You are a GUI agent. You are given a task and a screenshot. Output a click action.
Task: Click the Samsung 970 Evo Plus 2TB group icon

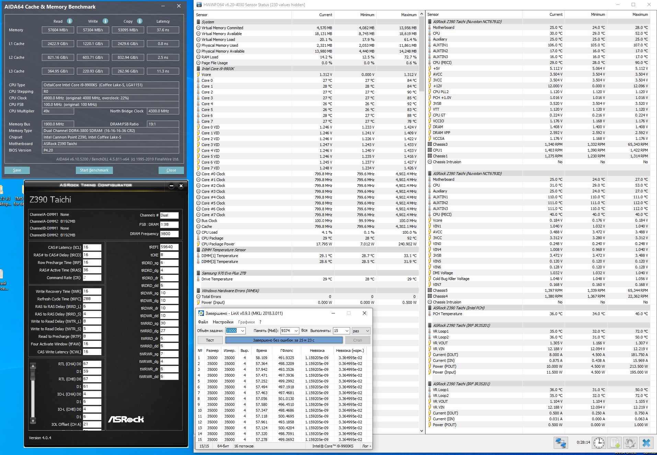(x=198, y=273)
